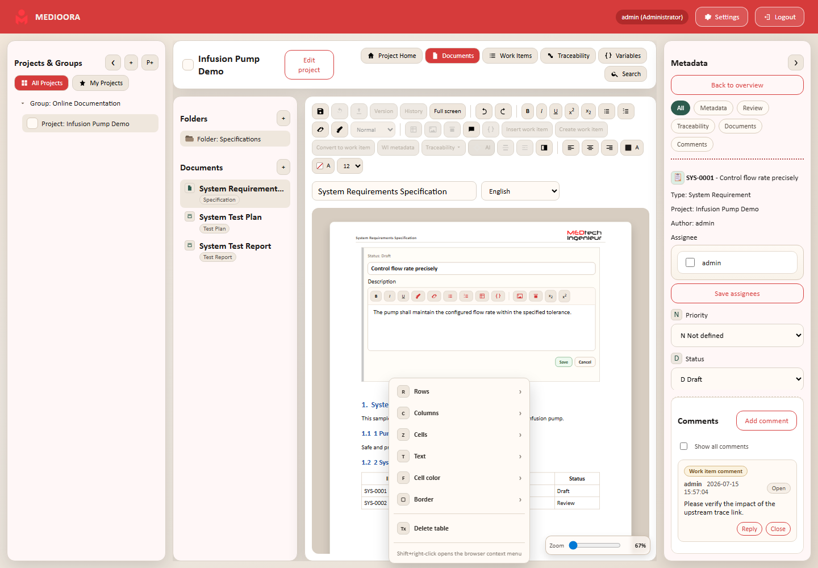Switch to the Work Items tab
The width and height of the screenshot is (818, 568).
pyautogui.click(x=510, y=56)
